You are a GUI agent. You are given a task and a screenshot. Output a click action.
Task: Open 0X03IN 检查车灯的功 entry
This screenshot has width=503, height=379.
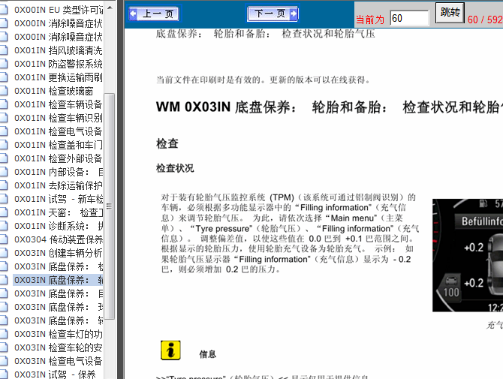[59, 334]
